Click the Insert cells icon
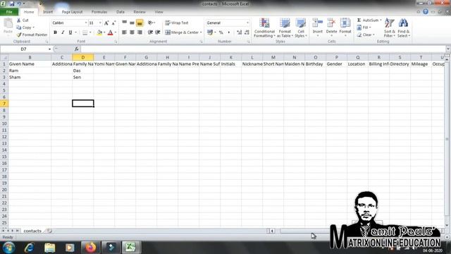The image size is (451, 254). 318,23
